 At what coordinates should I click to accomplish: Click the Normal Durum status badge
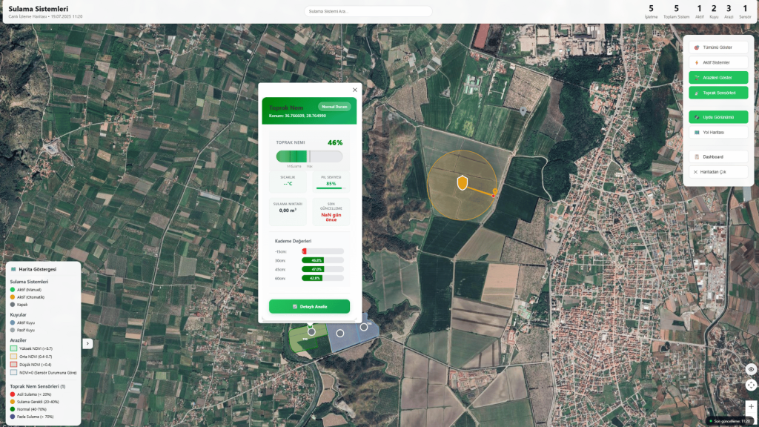(334, 107)
